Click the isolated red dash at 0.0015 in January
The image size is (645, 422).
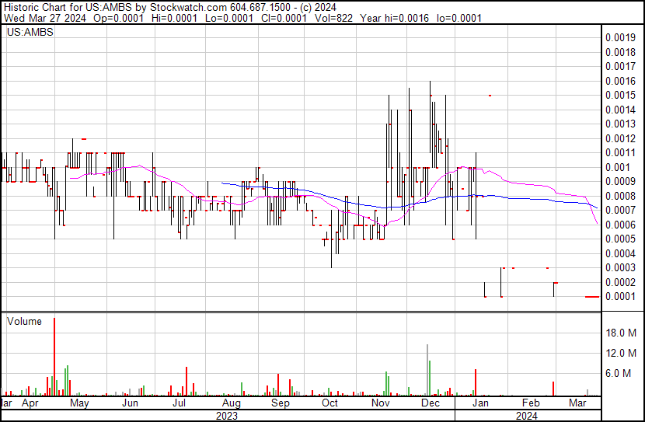490,96
